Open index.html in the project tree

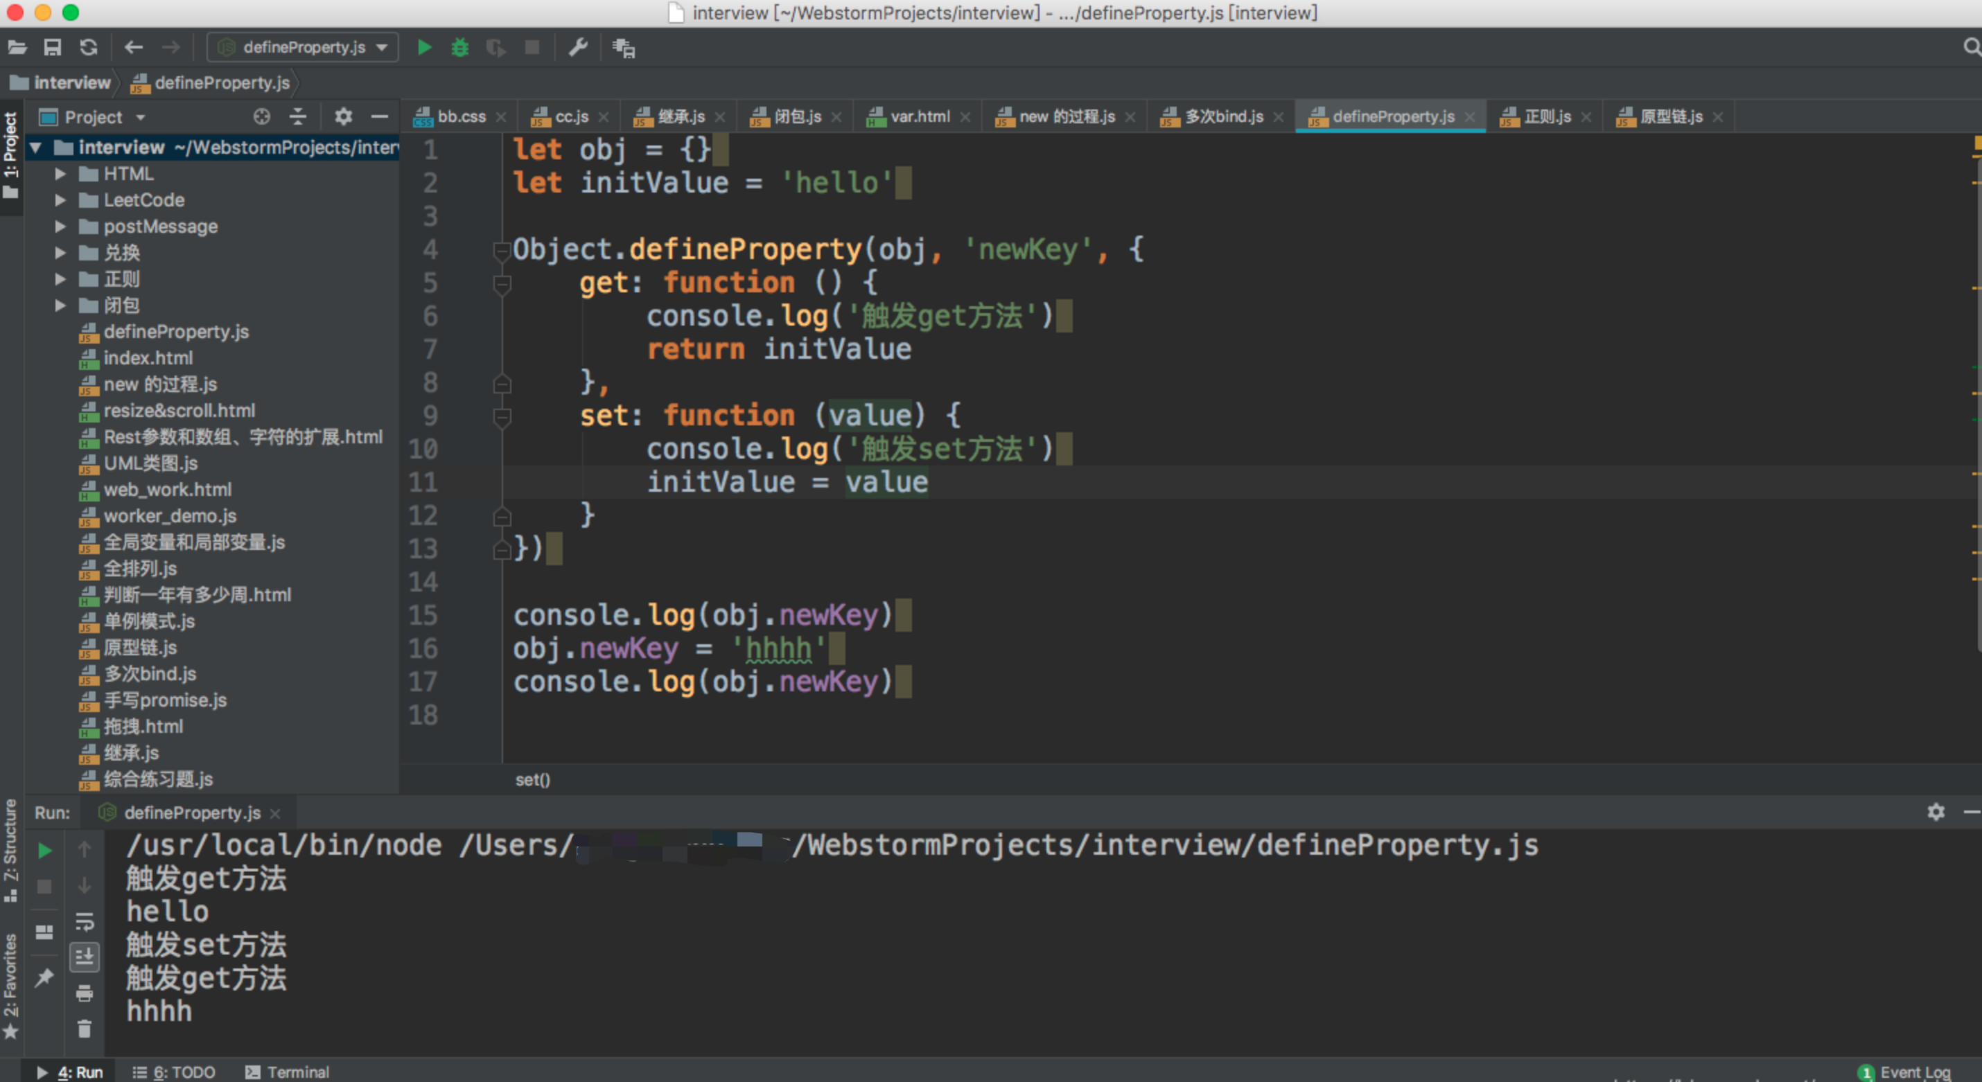click(148, 358)
